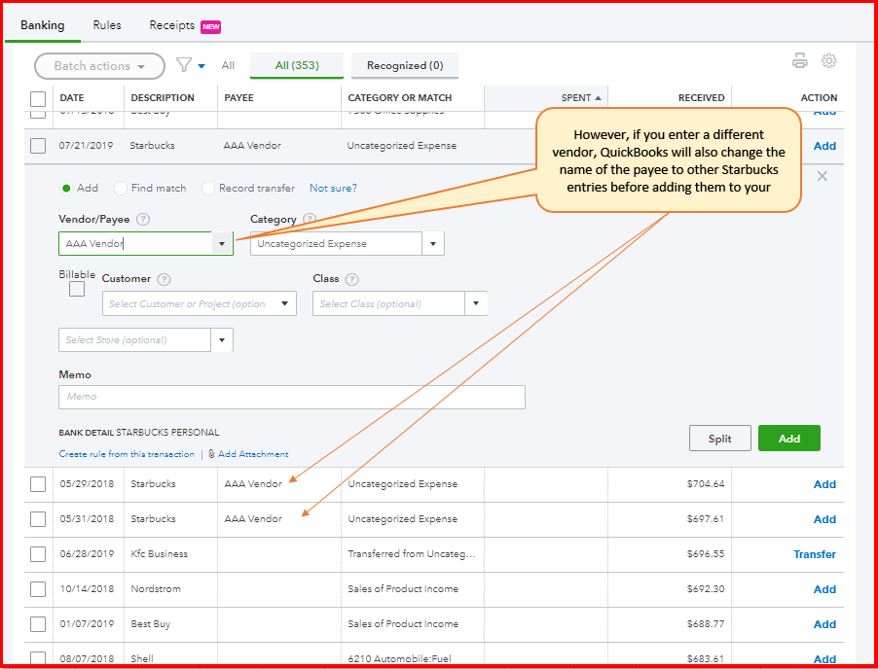Click the Sales of Product Income cell for Nordstrom

point(403,589)
